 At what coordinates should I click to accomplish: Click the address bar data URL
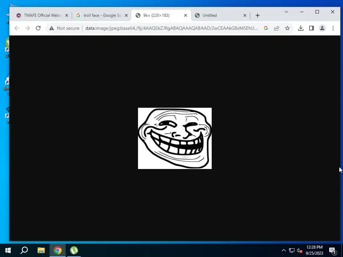[x=171, y=28]
